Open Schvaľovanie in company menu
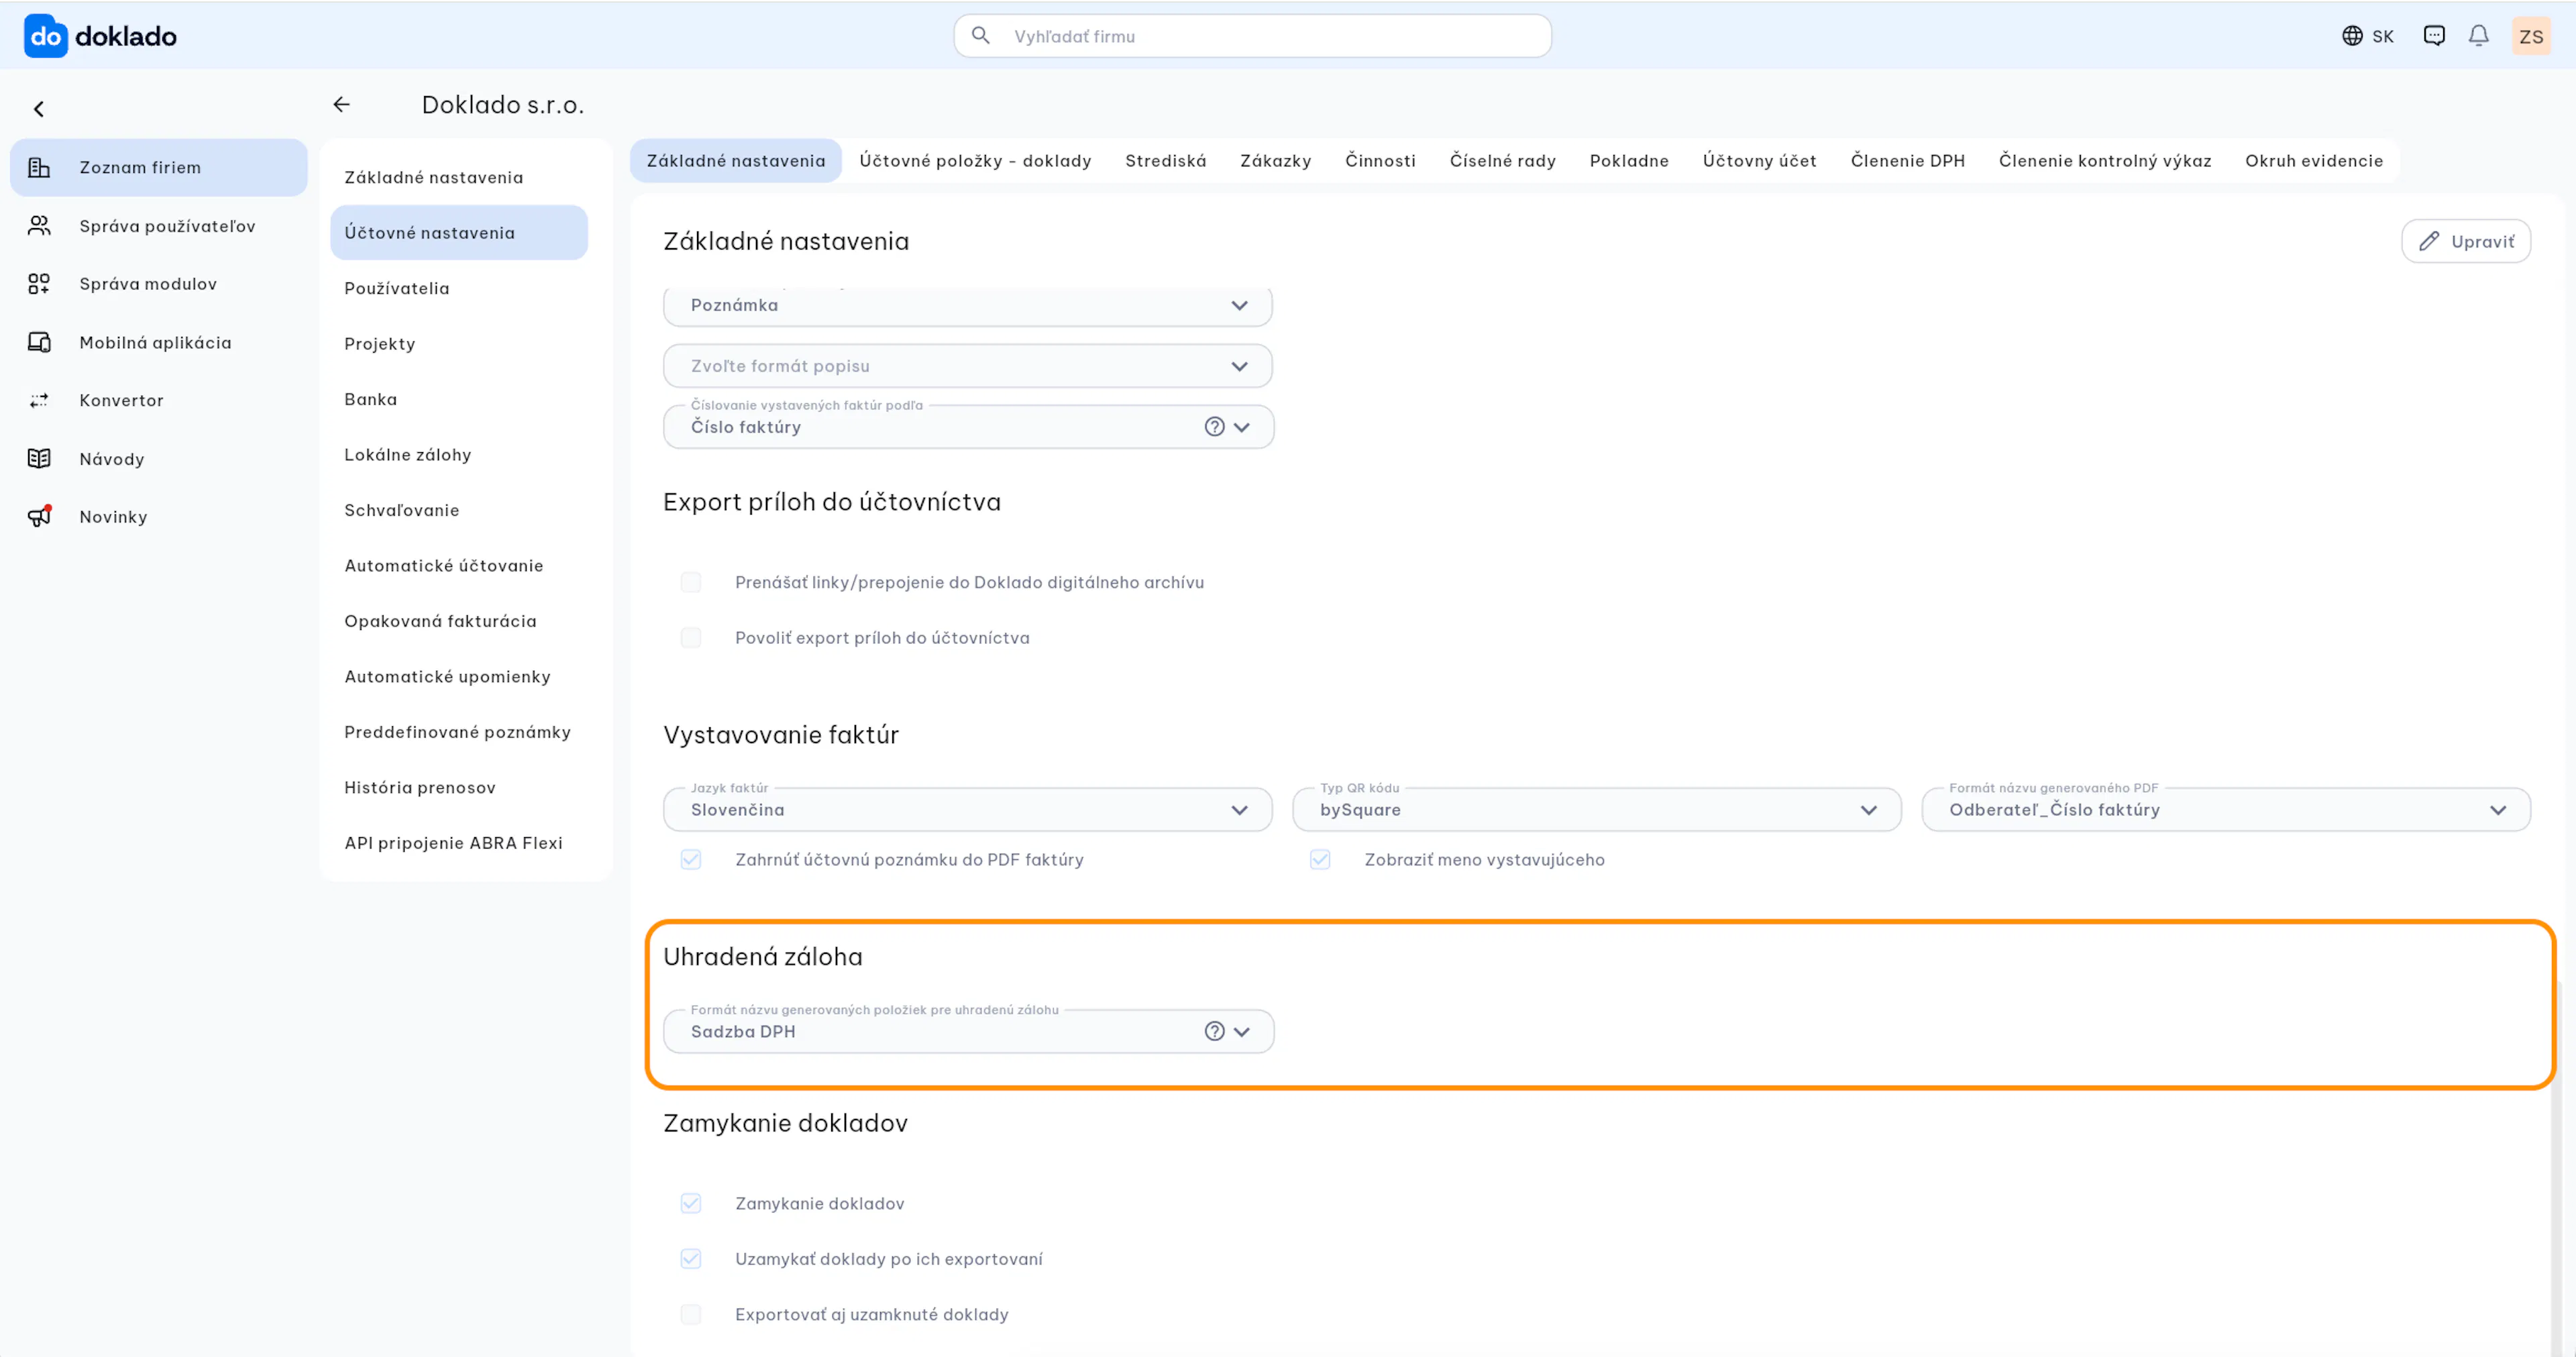 coord(459,510)
